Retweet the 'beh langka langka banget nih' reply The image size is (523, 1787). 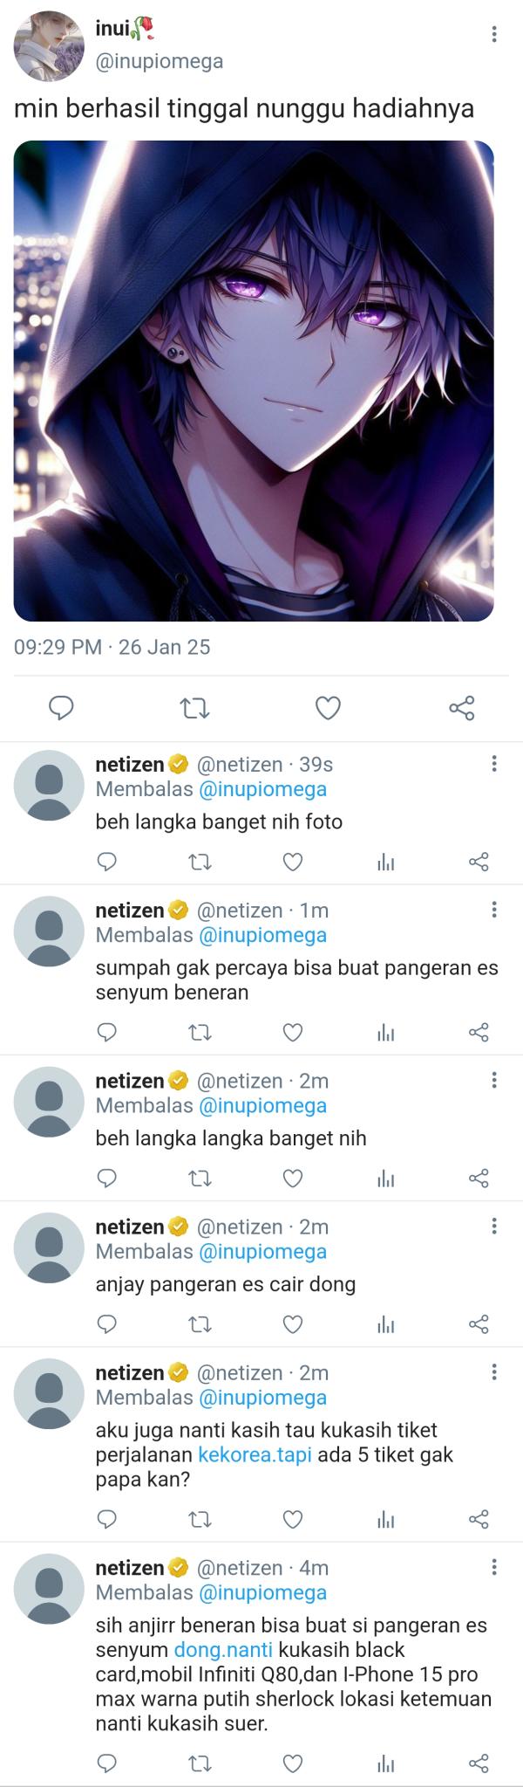[200, 1179]
